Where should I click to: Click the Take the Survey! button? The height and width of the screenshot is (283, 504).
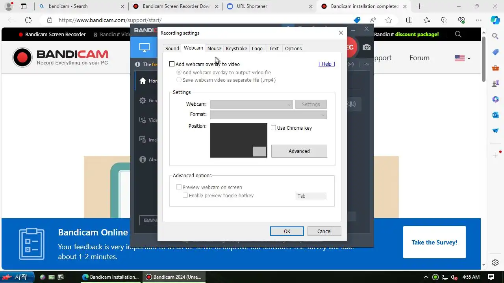[x=434, y=242]
